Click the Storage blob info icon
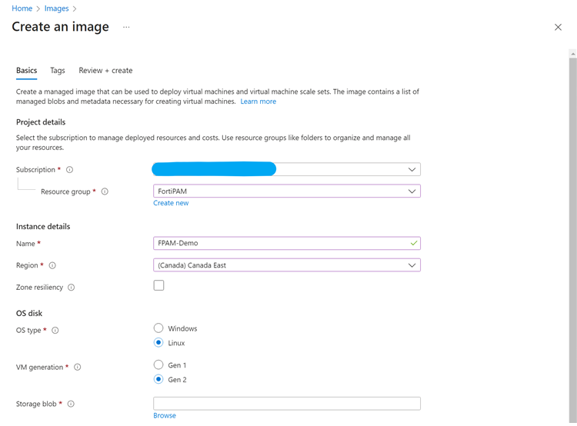The image size is (577, 426). [71, 404]
